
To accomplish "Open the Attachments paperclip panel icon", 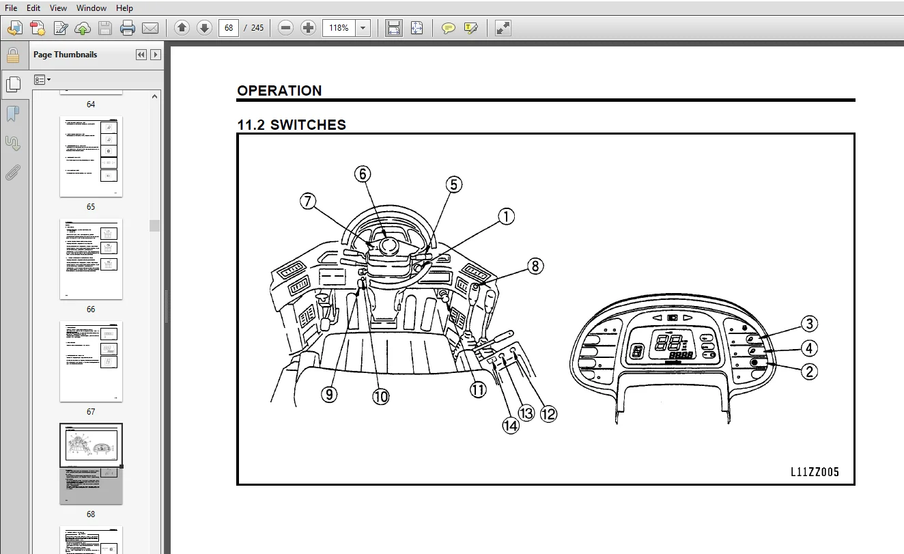I will pos(13,173).
